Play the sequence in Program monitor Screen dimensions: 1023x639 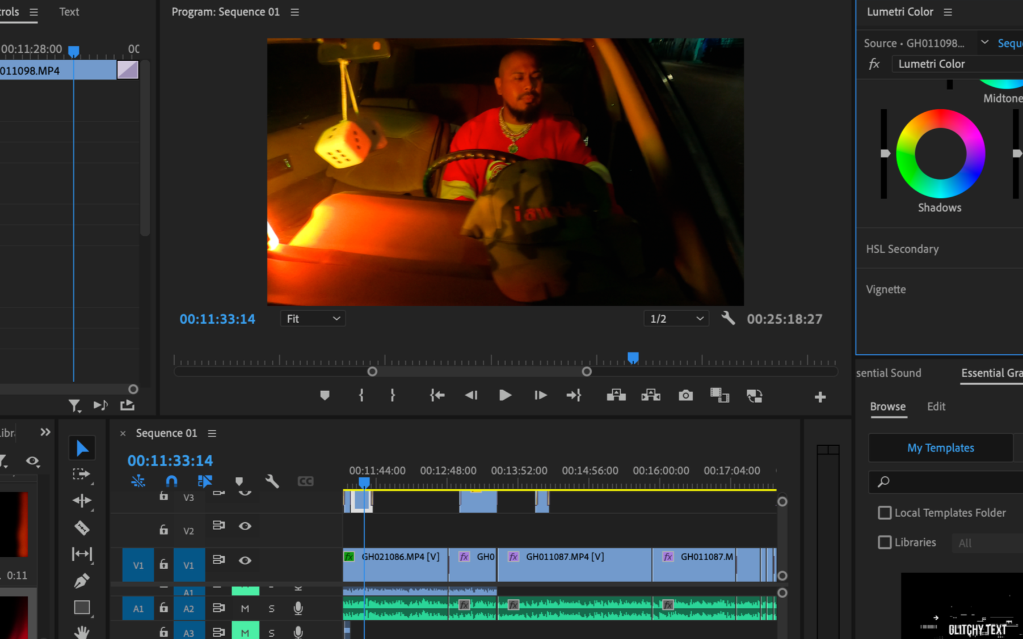coord(504,396)
